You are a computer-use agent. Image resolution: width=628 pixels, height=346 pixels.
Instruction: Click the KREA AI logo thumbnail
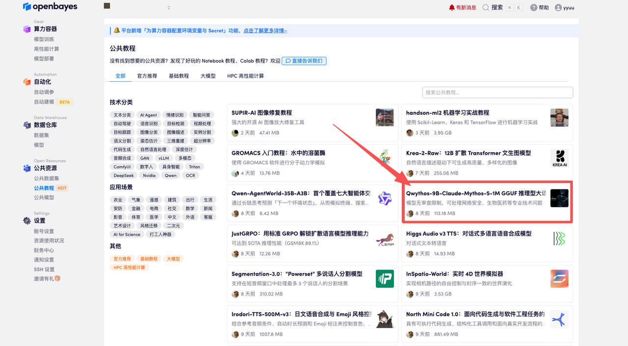[559, 158]
